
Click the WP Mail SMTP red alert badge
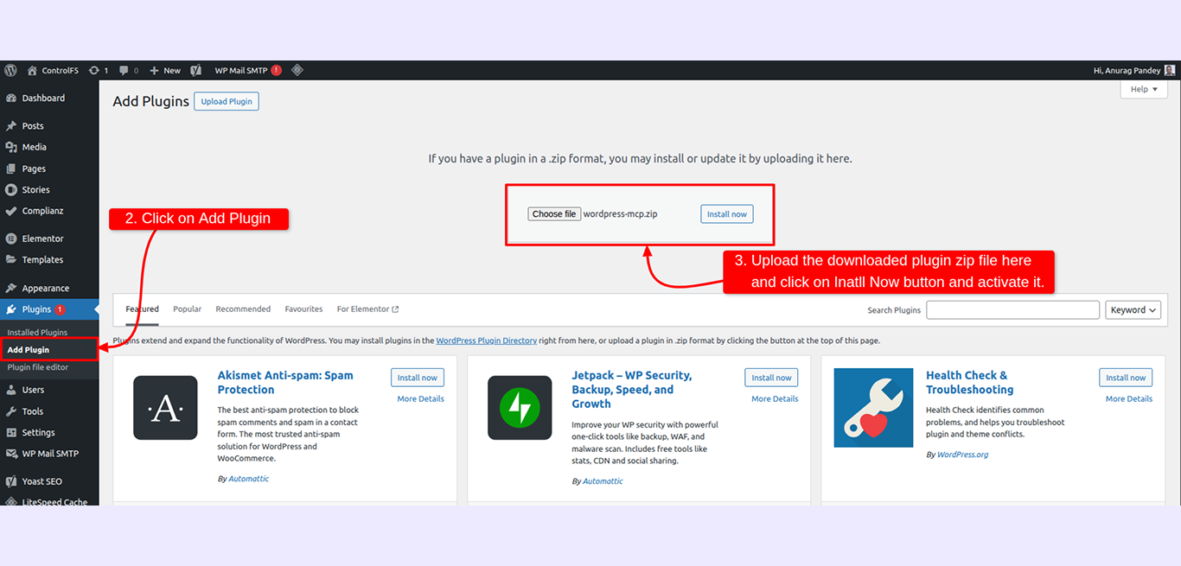tap(276, 70)
